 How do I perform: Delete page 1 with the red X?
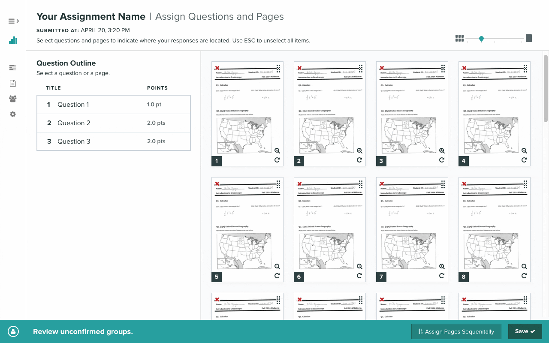217,68
